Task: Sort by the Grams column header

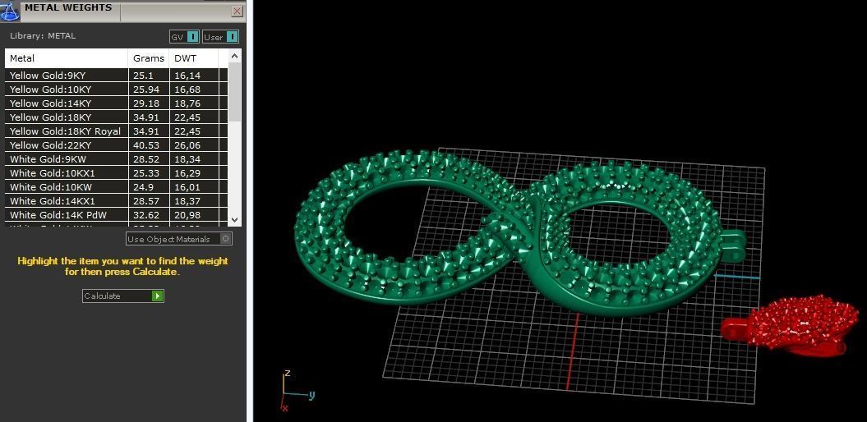Action: (149, 58)
